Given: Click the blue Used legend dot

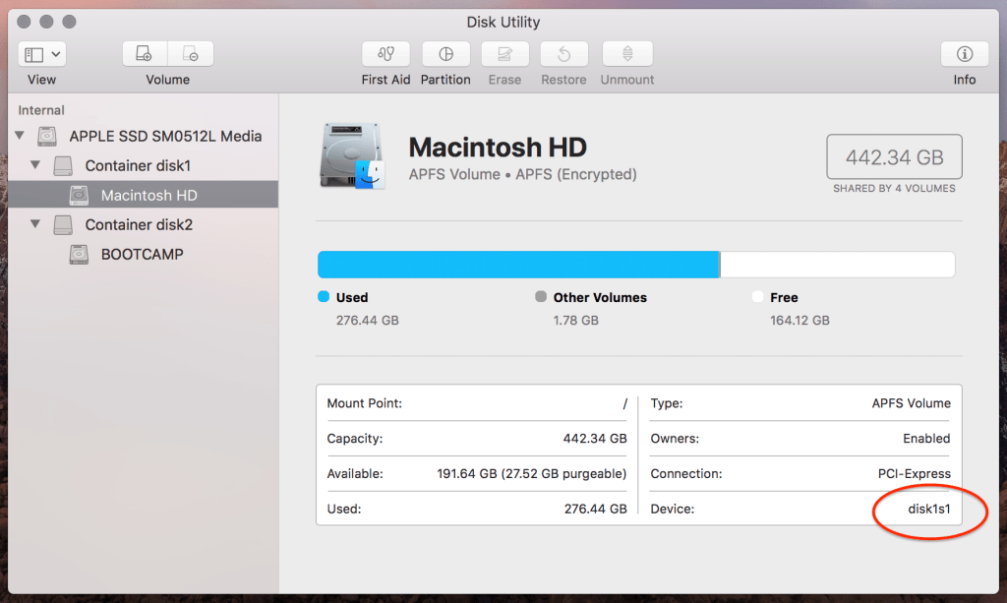Looking at the screenshot, I should [x=324, y=297].
